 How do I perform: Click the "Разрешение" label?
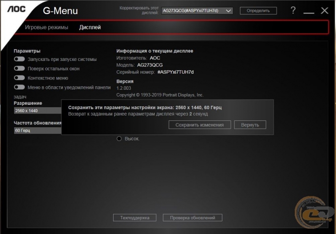(x=28, y=103)
